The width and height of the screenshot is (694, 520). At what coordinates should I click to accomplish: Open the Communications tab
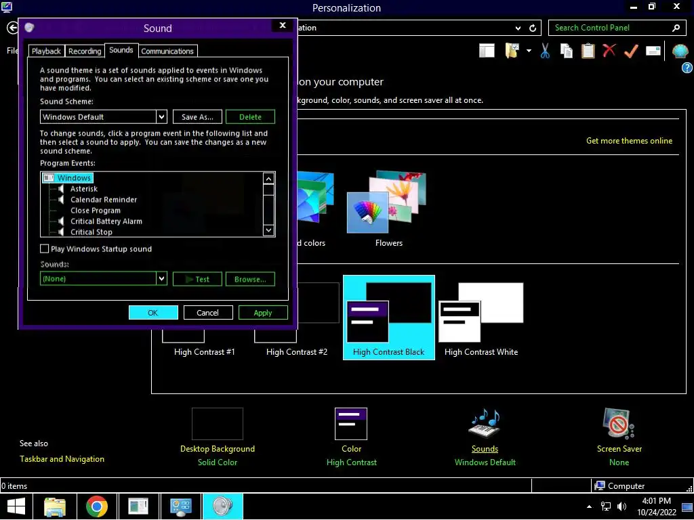coord(167,51)
